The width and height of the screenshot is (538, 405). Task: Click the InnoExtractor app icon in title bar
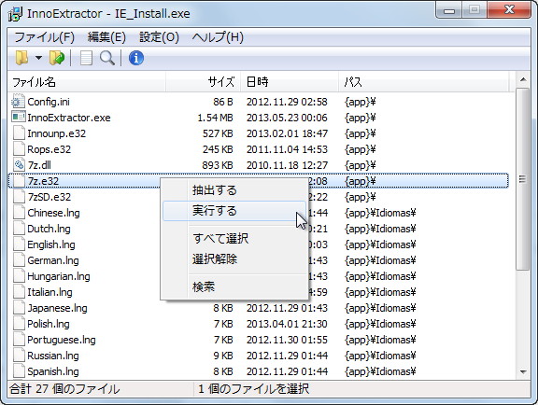(16, 14)
